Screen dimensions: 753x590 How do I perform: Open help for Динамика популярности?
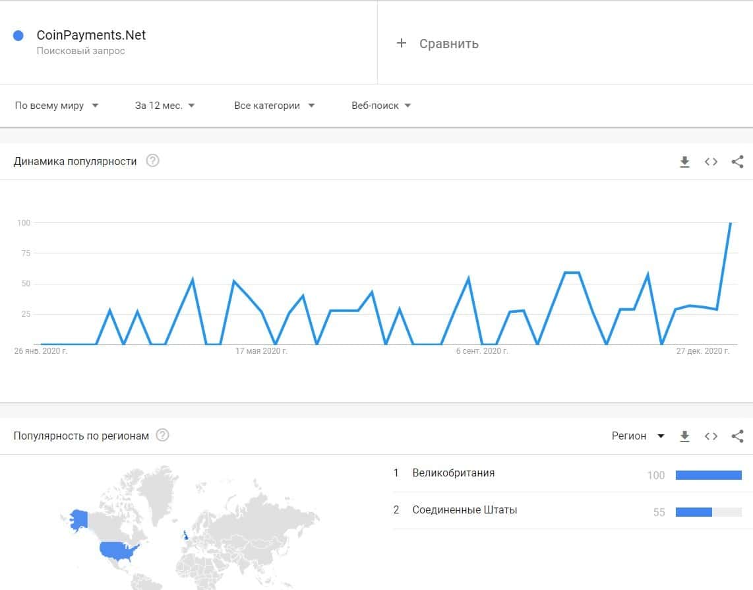click(152, 161)
